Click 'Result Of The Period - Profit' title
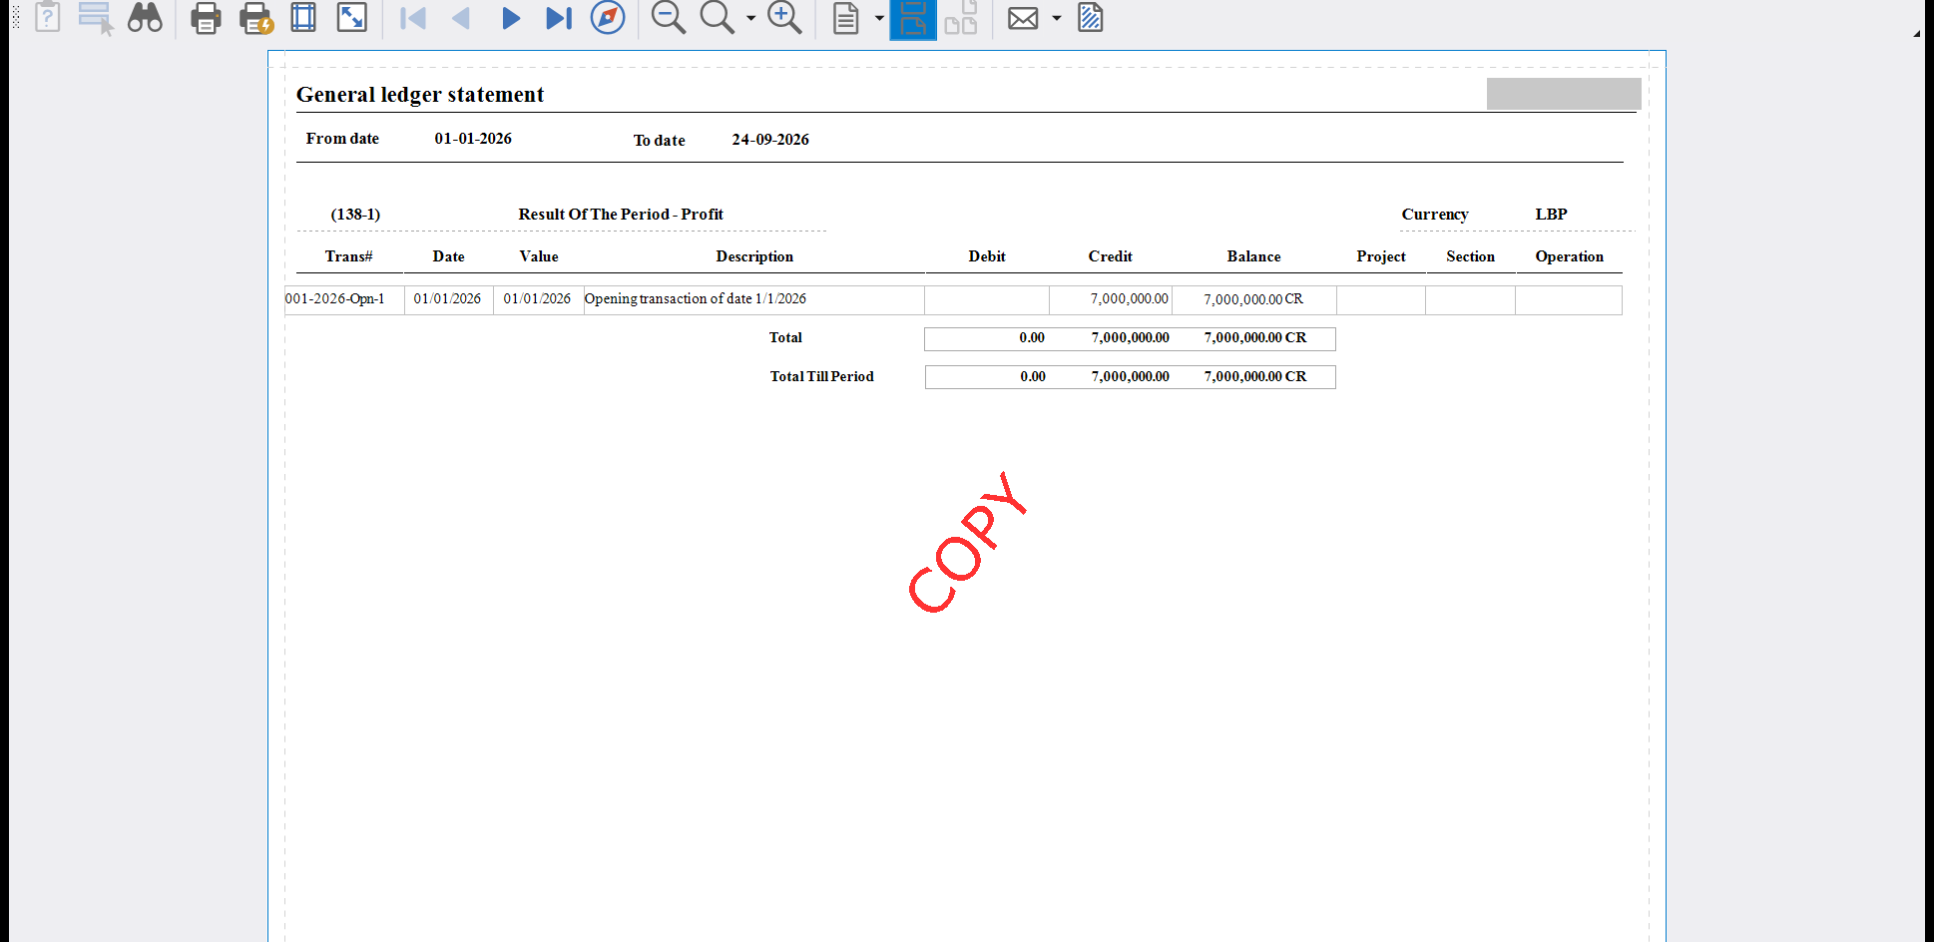Image resolution: width=1934 pixels, height=942 pixels. (621, 215)
